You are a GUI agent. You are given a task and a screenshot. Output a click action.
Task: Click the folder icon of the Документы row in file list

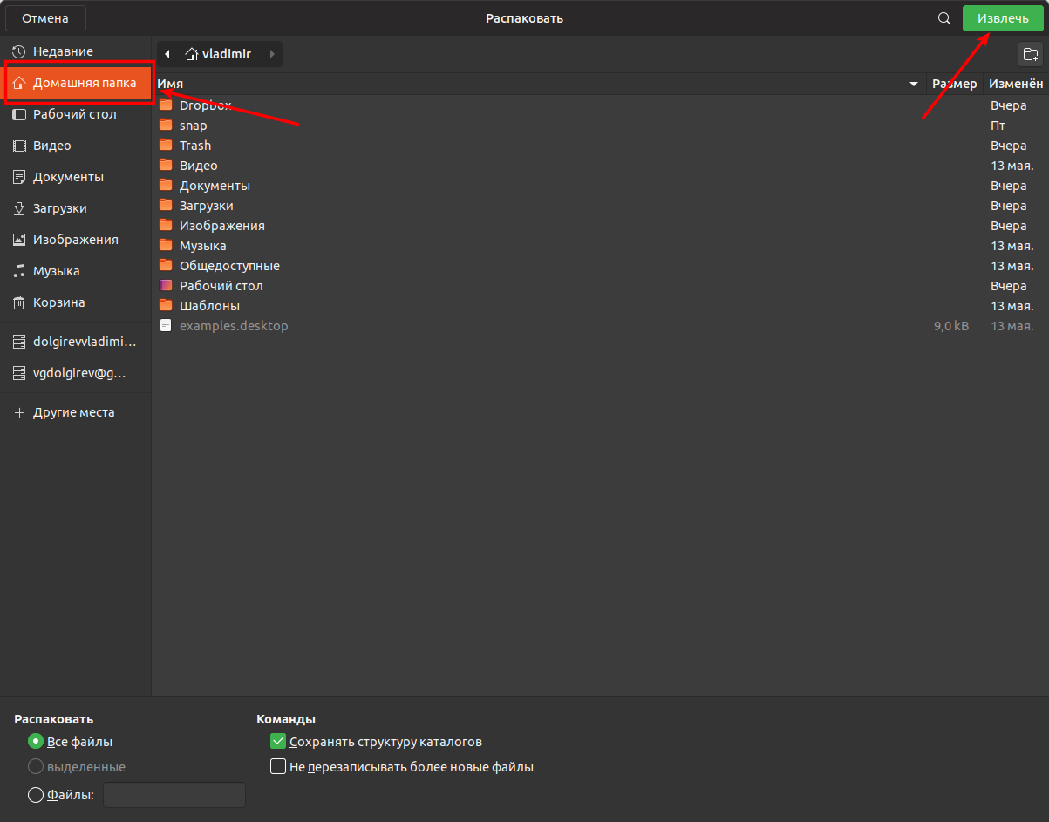point(166,185)
